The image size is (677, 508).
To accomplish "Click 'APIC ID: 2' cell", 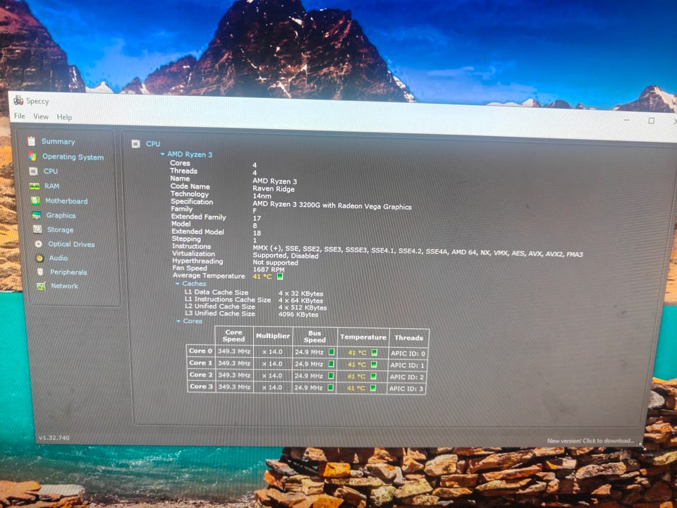I will [407, 377].
